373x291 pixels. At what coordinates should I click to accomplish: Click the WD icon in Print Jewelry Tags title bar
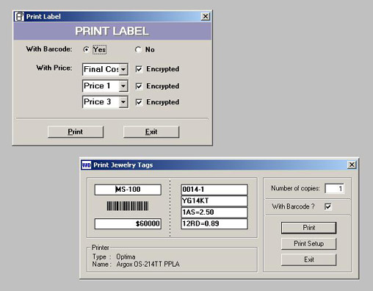pos(86,165)
